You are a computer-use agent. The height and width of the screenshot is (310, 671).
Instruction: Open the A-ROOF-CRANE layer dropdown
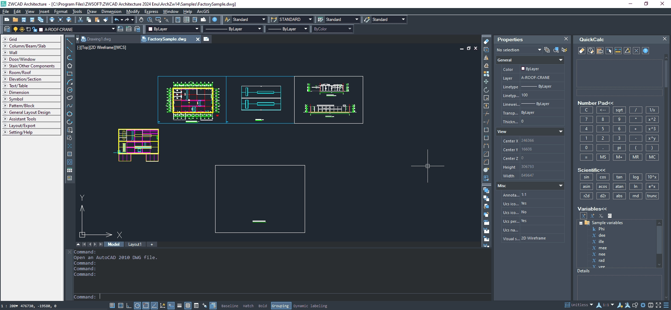113,29
